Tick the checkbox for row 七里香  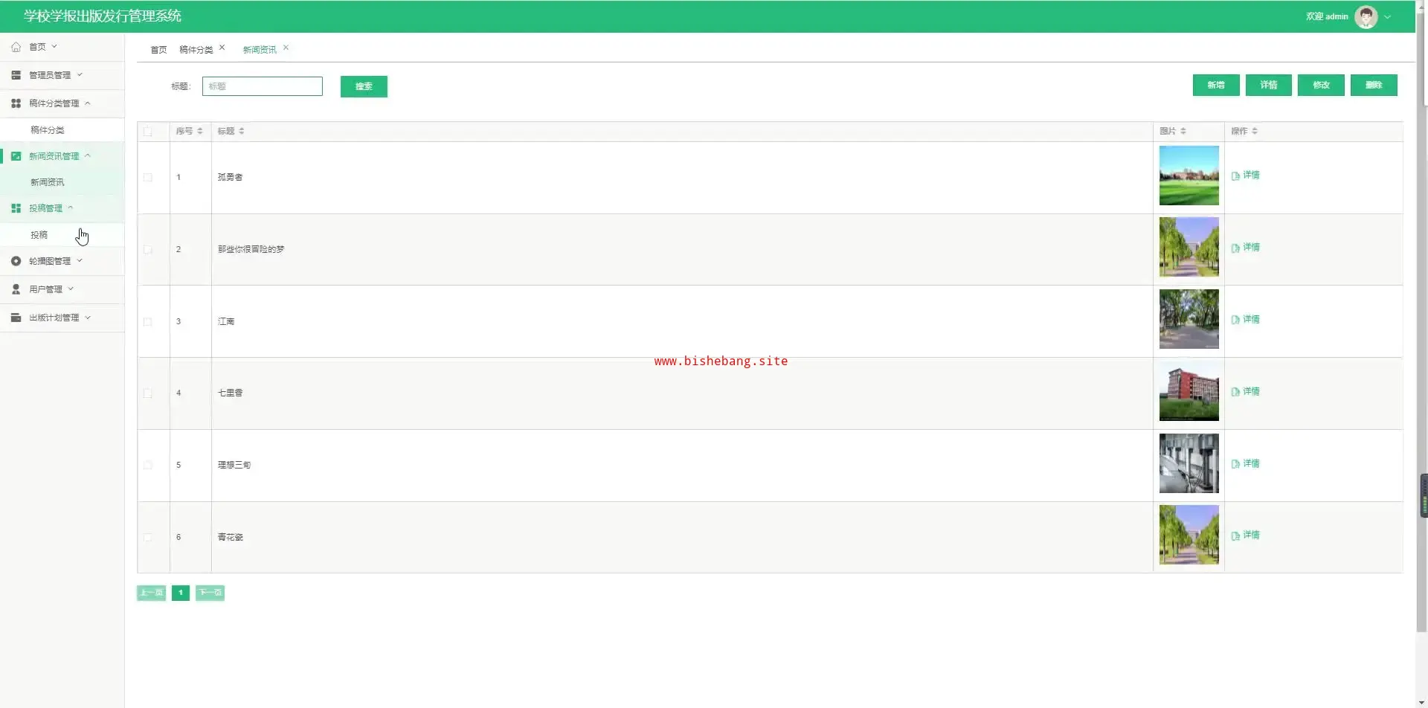147,393
